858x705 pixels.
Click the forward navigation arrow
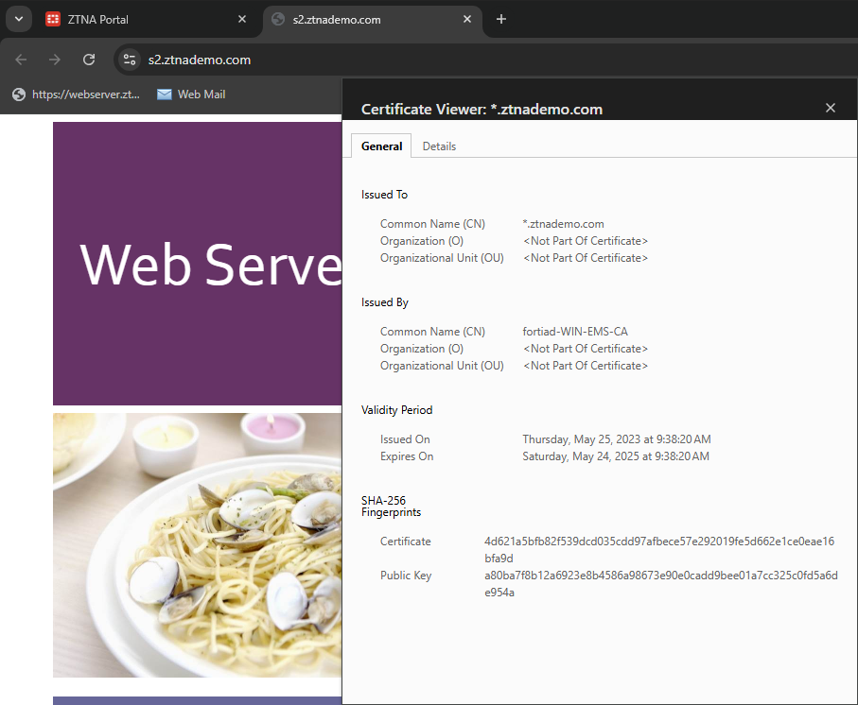(x=54, y=59)
